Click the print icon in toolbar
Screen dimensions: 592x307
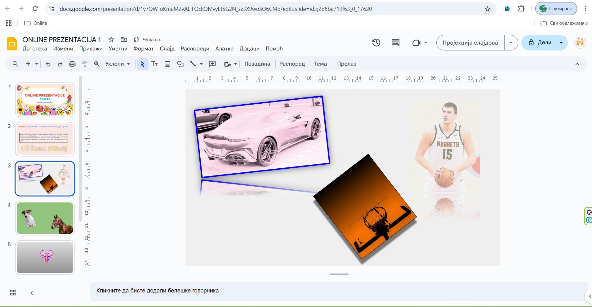pos(72,64)
